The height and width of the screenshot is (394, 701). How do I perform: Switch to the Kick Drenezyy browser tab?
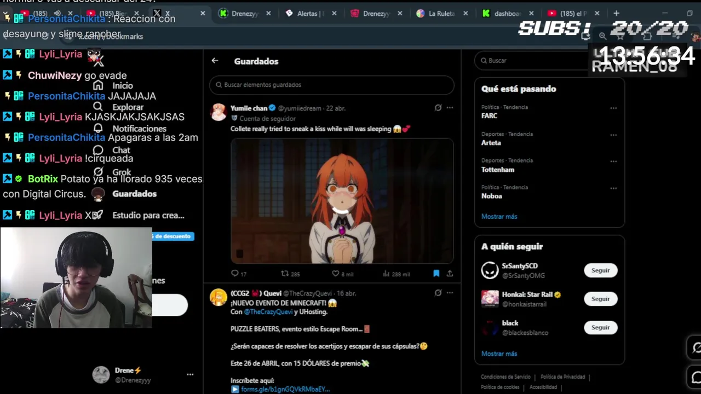244,13
